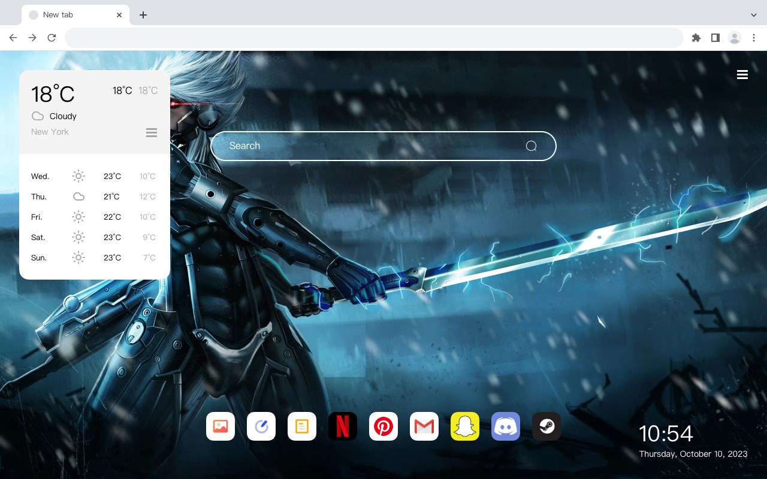Select the Fri. forecast row label
This screenshot has height=479, width=767.
click(x=37, y=217)
